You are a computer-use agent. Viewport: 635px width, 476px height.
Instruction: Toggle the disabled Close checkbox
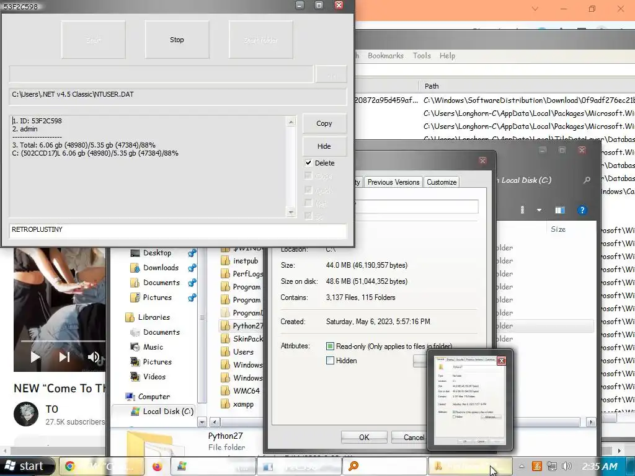click(309, 176)
